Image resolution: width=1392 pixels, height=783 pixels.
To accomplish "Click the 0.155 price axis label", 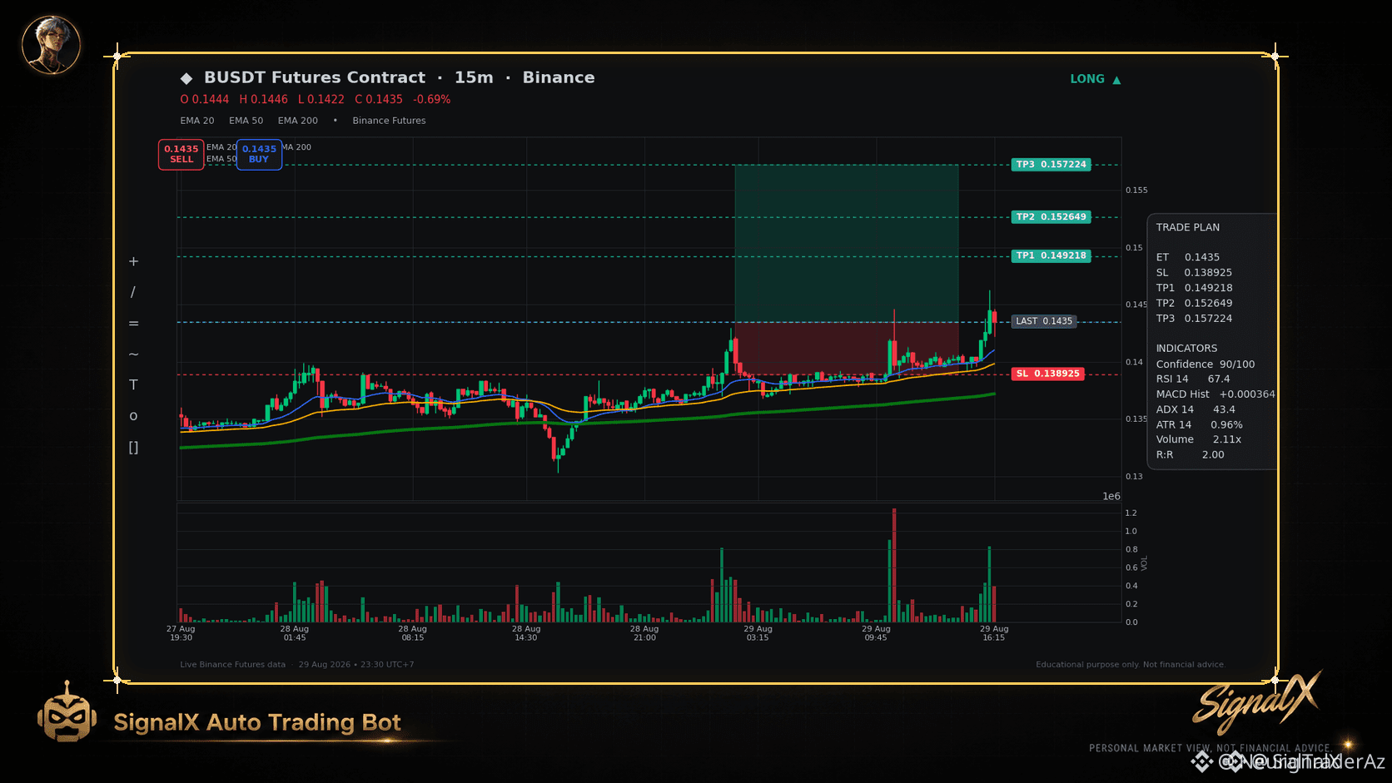I will [1136, 191].
